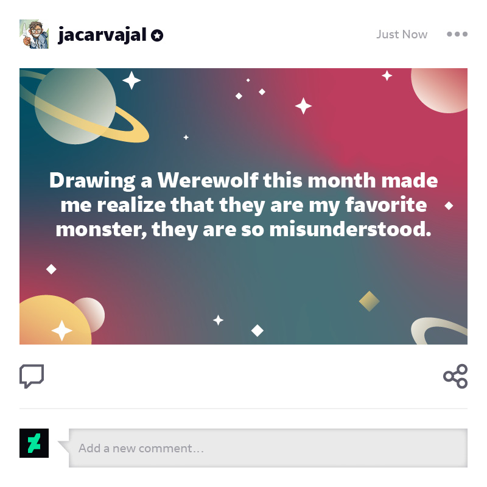Click the gold diamond shape in the image
This screenshot has height=487, width=487.
[369, 301]
